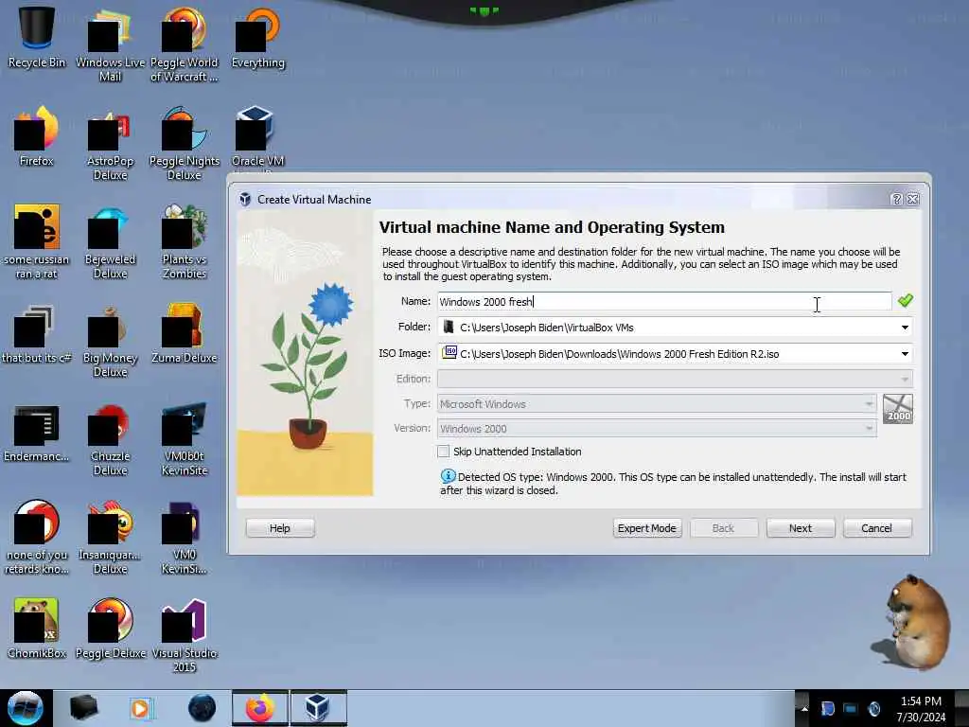This screenshot has width=969, height=727.
Task: Open Visual Studio 2015 desktop icon
Action: (x=185, y=634)
